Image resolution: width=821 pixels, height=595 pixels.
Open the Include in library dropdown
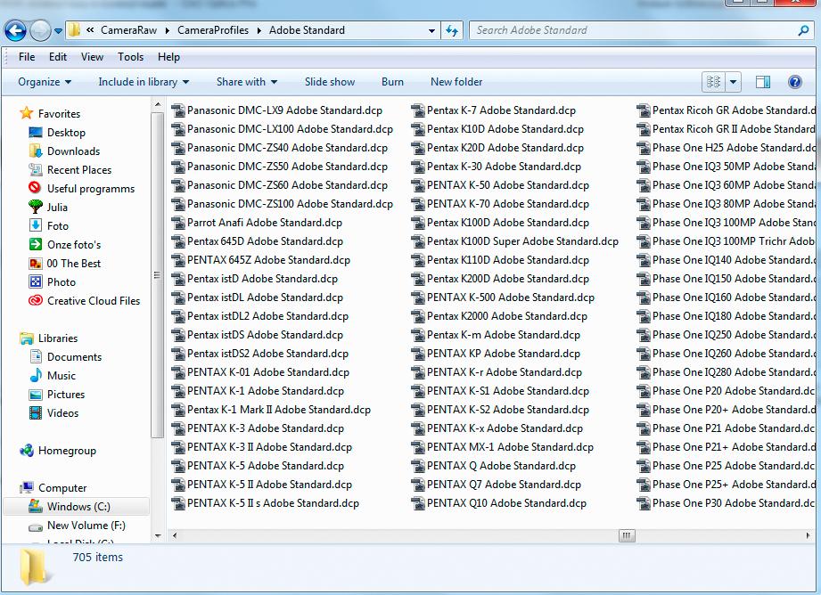pos(144,82)
